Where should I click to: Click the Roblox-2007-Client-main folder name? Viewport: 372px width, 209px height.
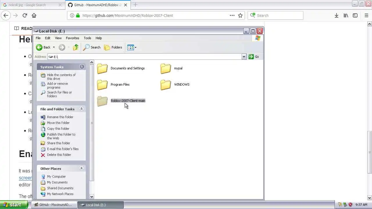[x=128, y=101]
